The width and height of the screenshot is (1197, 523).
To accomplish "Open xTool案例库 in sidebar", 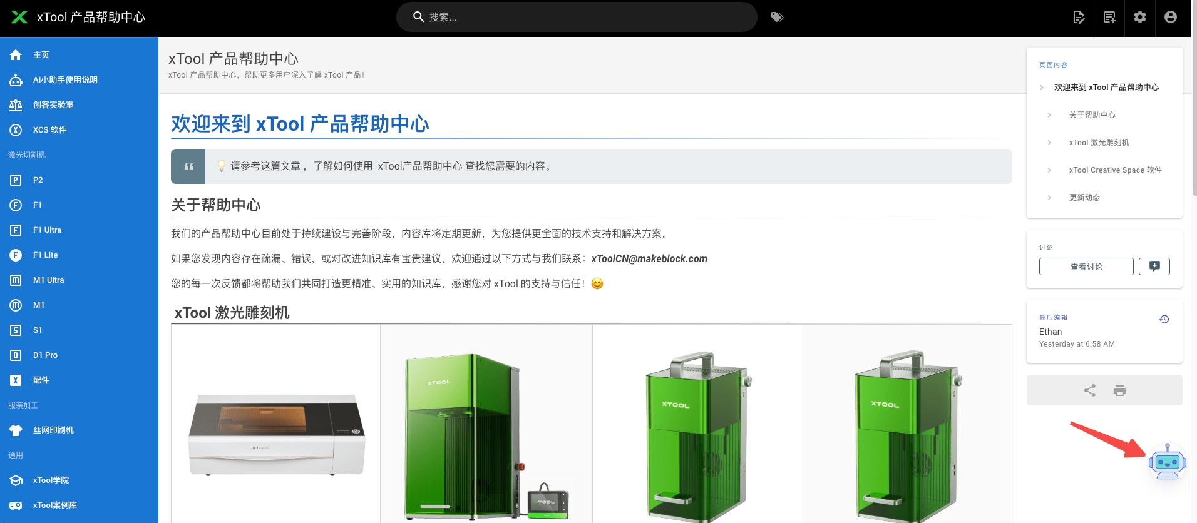I will [x=79, y=505].
